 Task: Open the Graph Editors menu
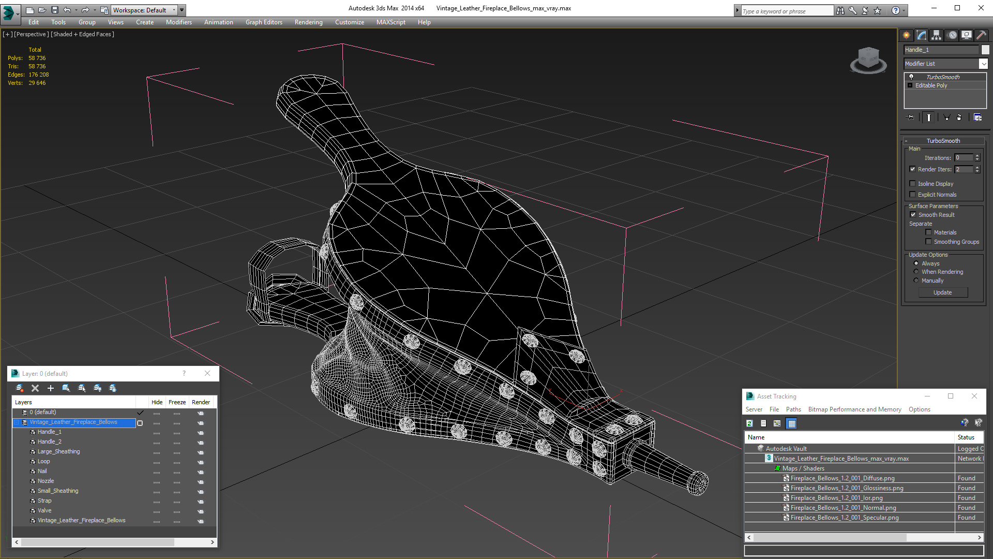tap(264, 22)
